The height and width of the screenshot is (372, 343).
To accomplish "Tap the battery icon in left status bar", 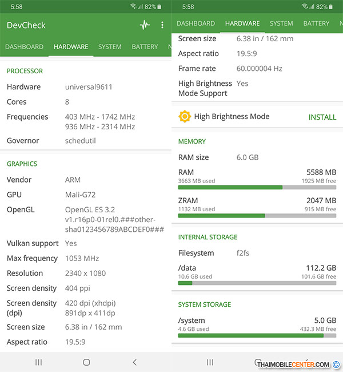I will pyautogui.click(x=159, y=7).
